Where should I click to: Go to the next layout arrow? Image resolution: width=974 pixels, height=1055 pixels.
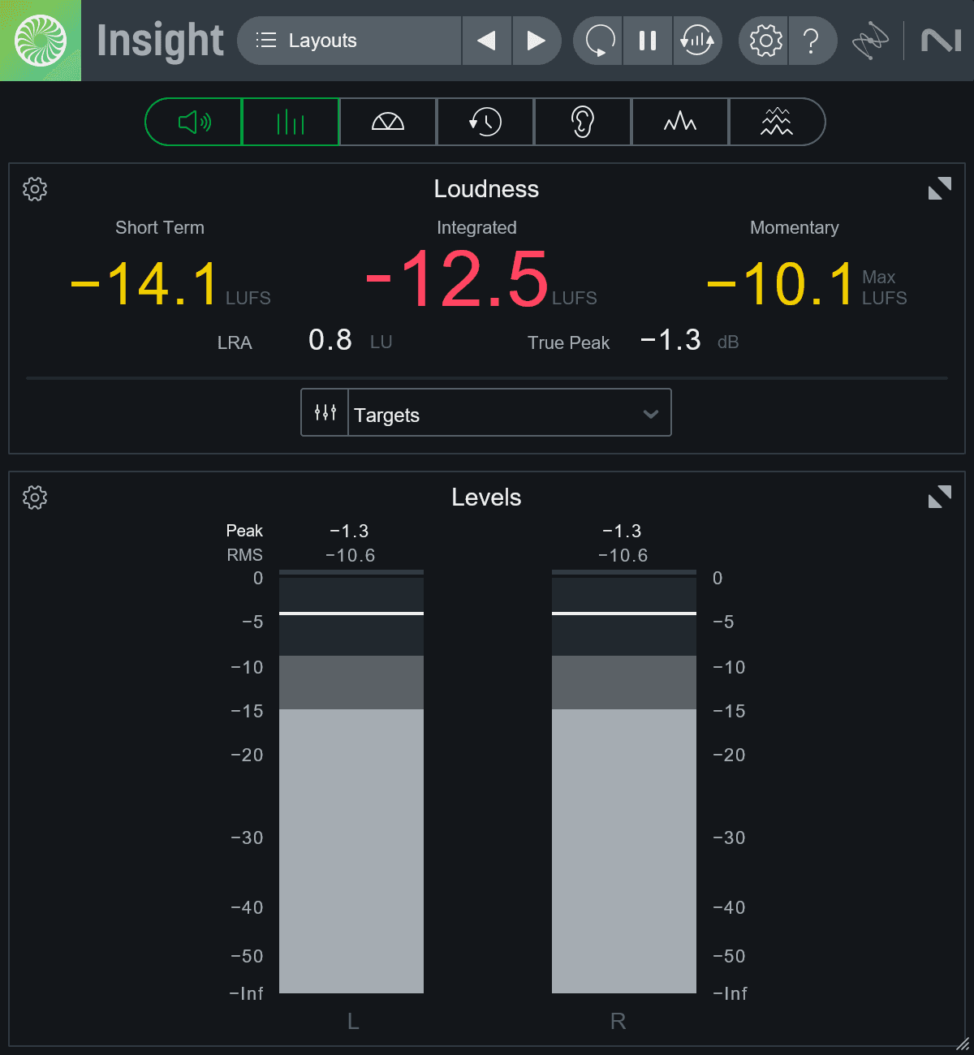[x=537, y=41]
